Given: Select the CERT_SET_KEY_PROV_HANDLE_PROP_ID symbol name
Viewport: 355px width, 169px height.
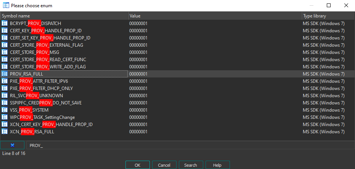Looking at the screenshot, I should click(x=50, y=38).
